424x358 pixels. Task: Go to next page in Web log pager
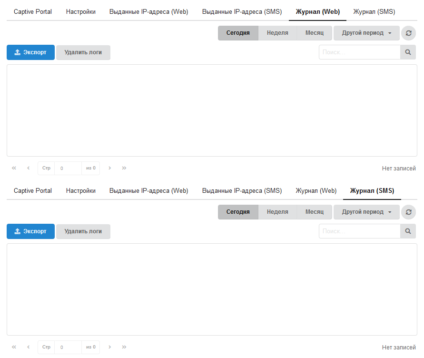click(110, 168)
